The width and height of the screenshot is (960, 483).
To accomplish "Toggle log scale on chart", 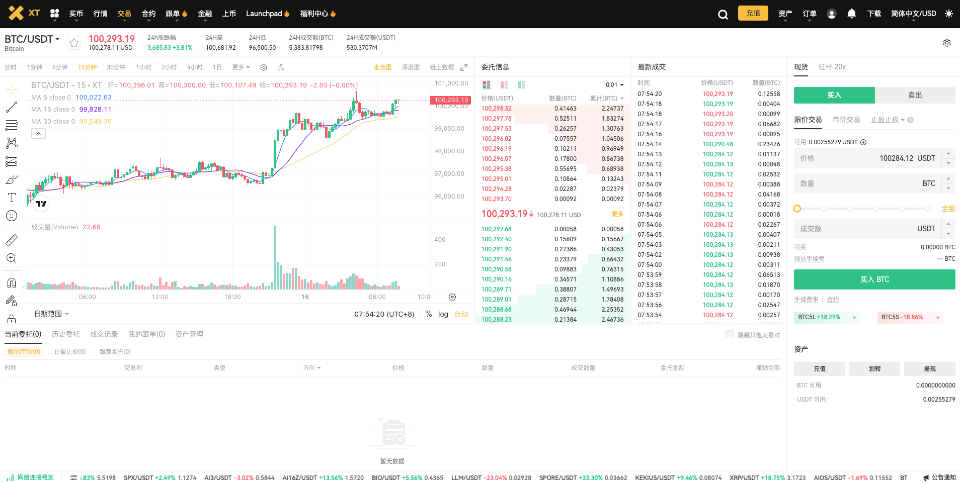I will pos(443,314).
